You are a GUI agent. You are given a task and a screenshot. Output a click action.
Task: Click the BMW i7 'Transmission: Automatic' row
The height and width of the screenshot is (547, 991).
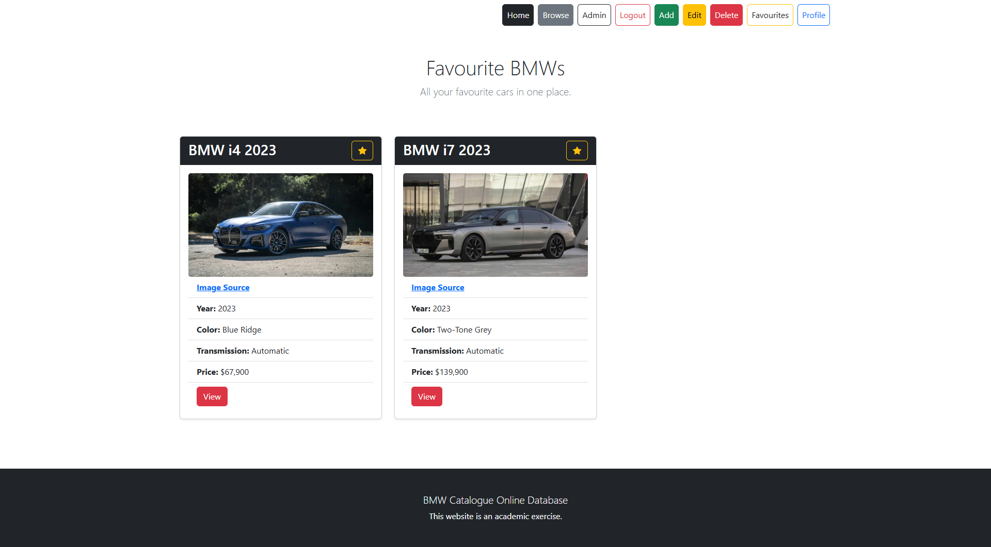tap(495, 351)
